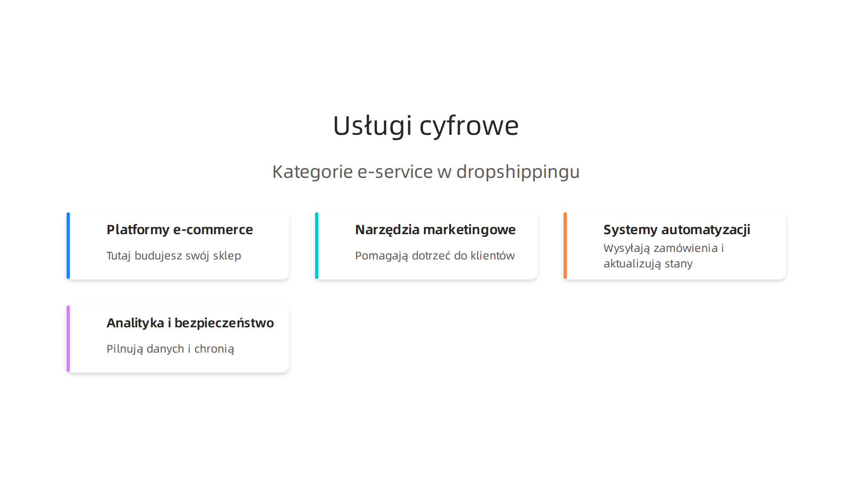Select the 'Analityka i bezpieczeństwo' card heading
This screenshot has width=852, height=479.
(190, 323)
